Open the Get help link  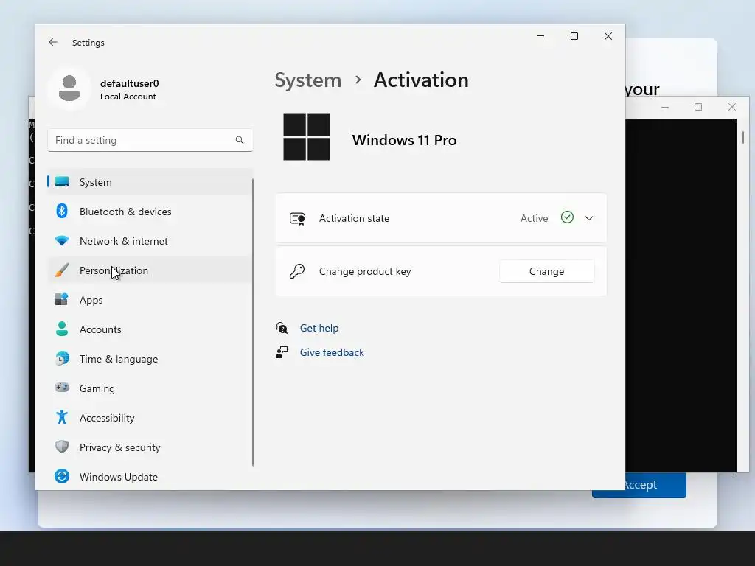coord(319,328)
